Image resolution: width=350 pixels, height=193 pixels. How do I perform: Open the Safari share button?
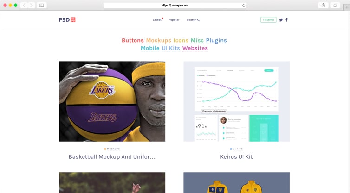[x=323, y=6]
